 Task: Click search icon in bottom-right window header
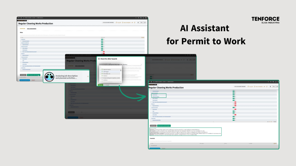pyautogui.click(x=271, y=82)
